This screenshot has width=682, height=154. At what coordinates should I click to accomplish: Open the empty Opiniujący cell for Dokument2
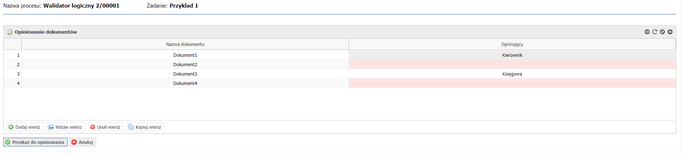click(512, 64)
